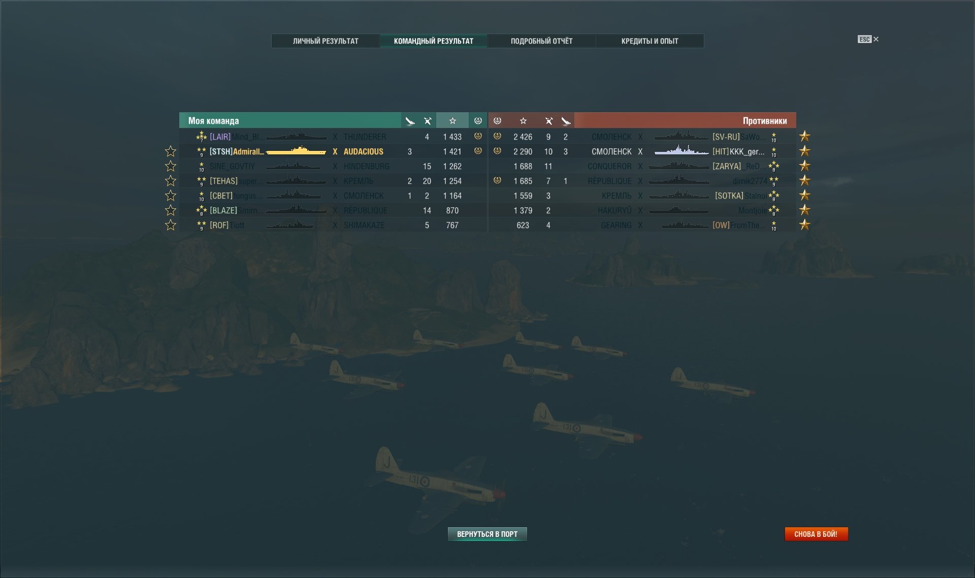Viewport: 975px width, 578px height.
Task: Toggle compliment star for SINE_GOVTIY
Action: coord(171,166)
